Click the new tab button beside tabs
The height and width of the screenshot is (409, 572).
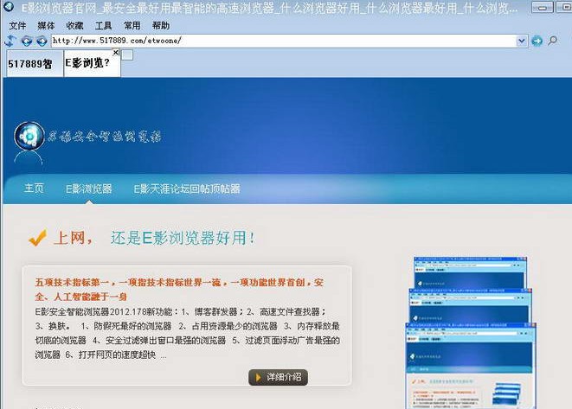(x=127, y=55)
